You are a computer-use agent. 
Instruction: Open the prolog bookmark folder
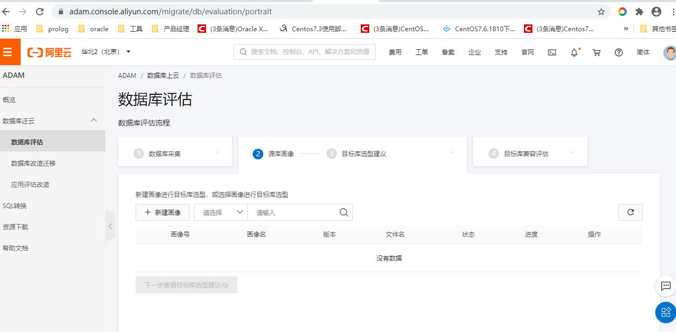click(52, 29)
